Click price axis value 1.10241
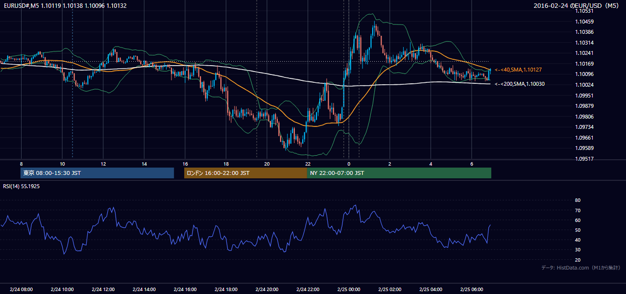 584,53
